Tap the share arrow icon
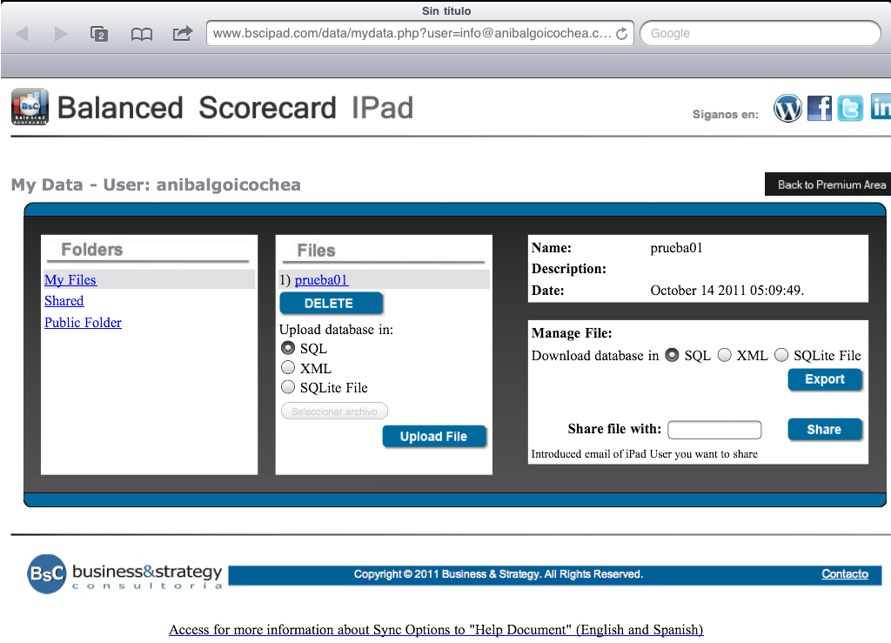This screenshot has height=643, width=891. pos(183,34)
